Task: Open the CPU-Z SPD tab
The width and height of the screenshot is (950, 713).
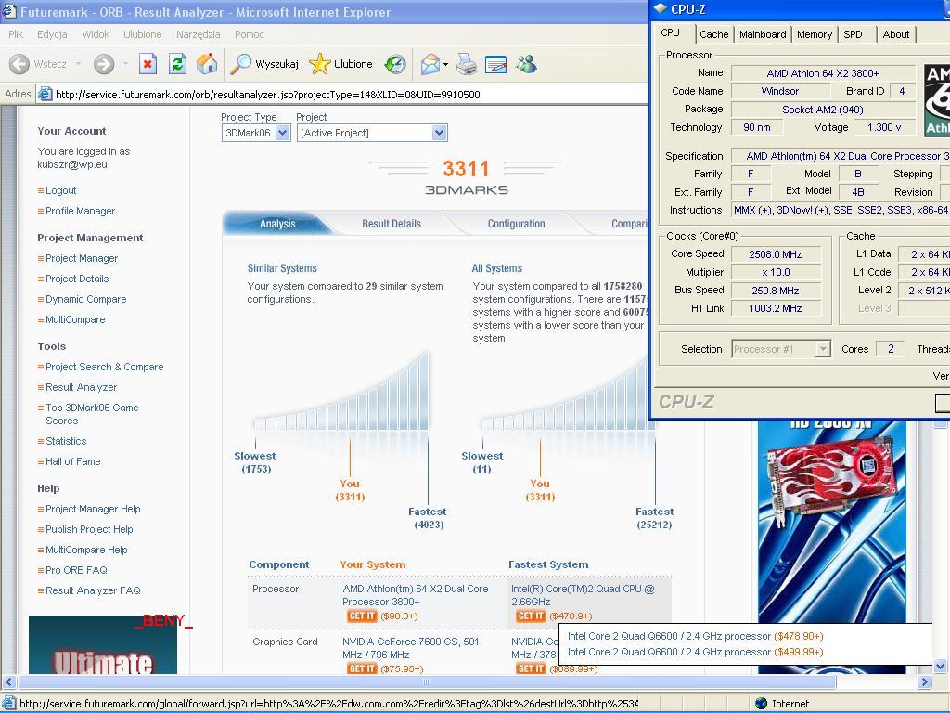Action: pyautogui.click(x=853, y=34)
